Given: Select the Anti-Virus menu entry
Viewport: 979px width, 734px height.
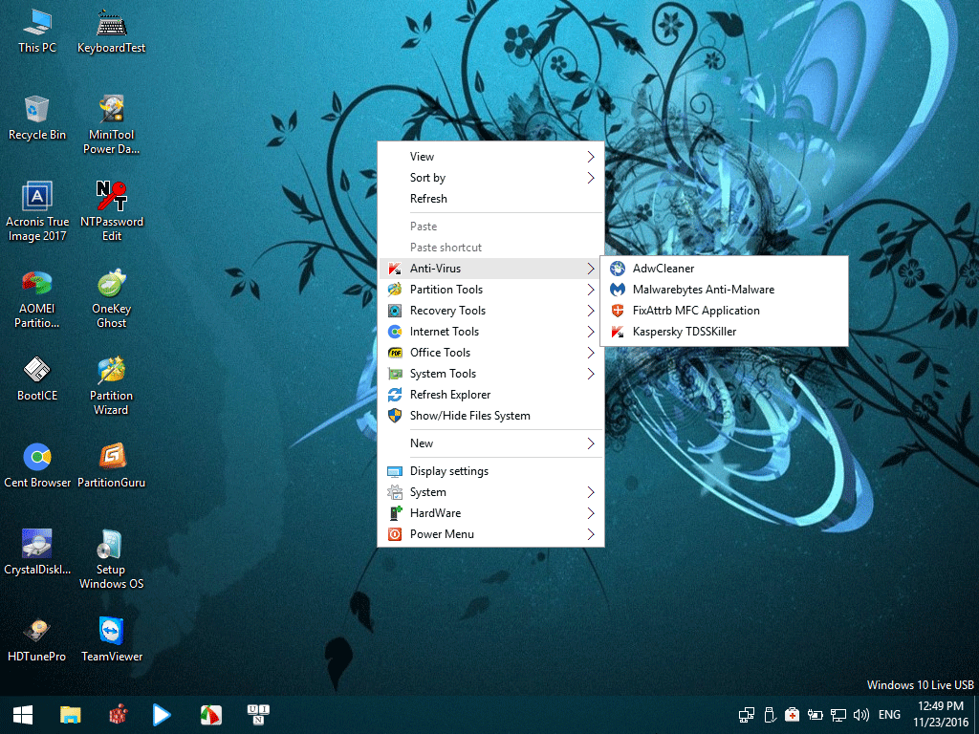Looking at the screenshot, I should pyautogui.click(x=490, y=269).
